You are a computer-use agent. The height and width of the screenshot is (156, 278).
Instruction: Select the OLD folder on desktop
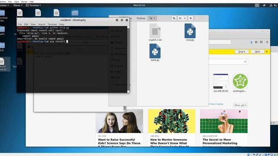(x=2, y=47)
